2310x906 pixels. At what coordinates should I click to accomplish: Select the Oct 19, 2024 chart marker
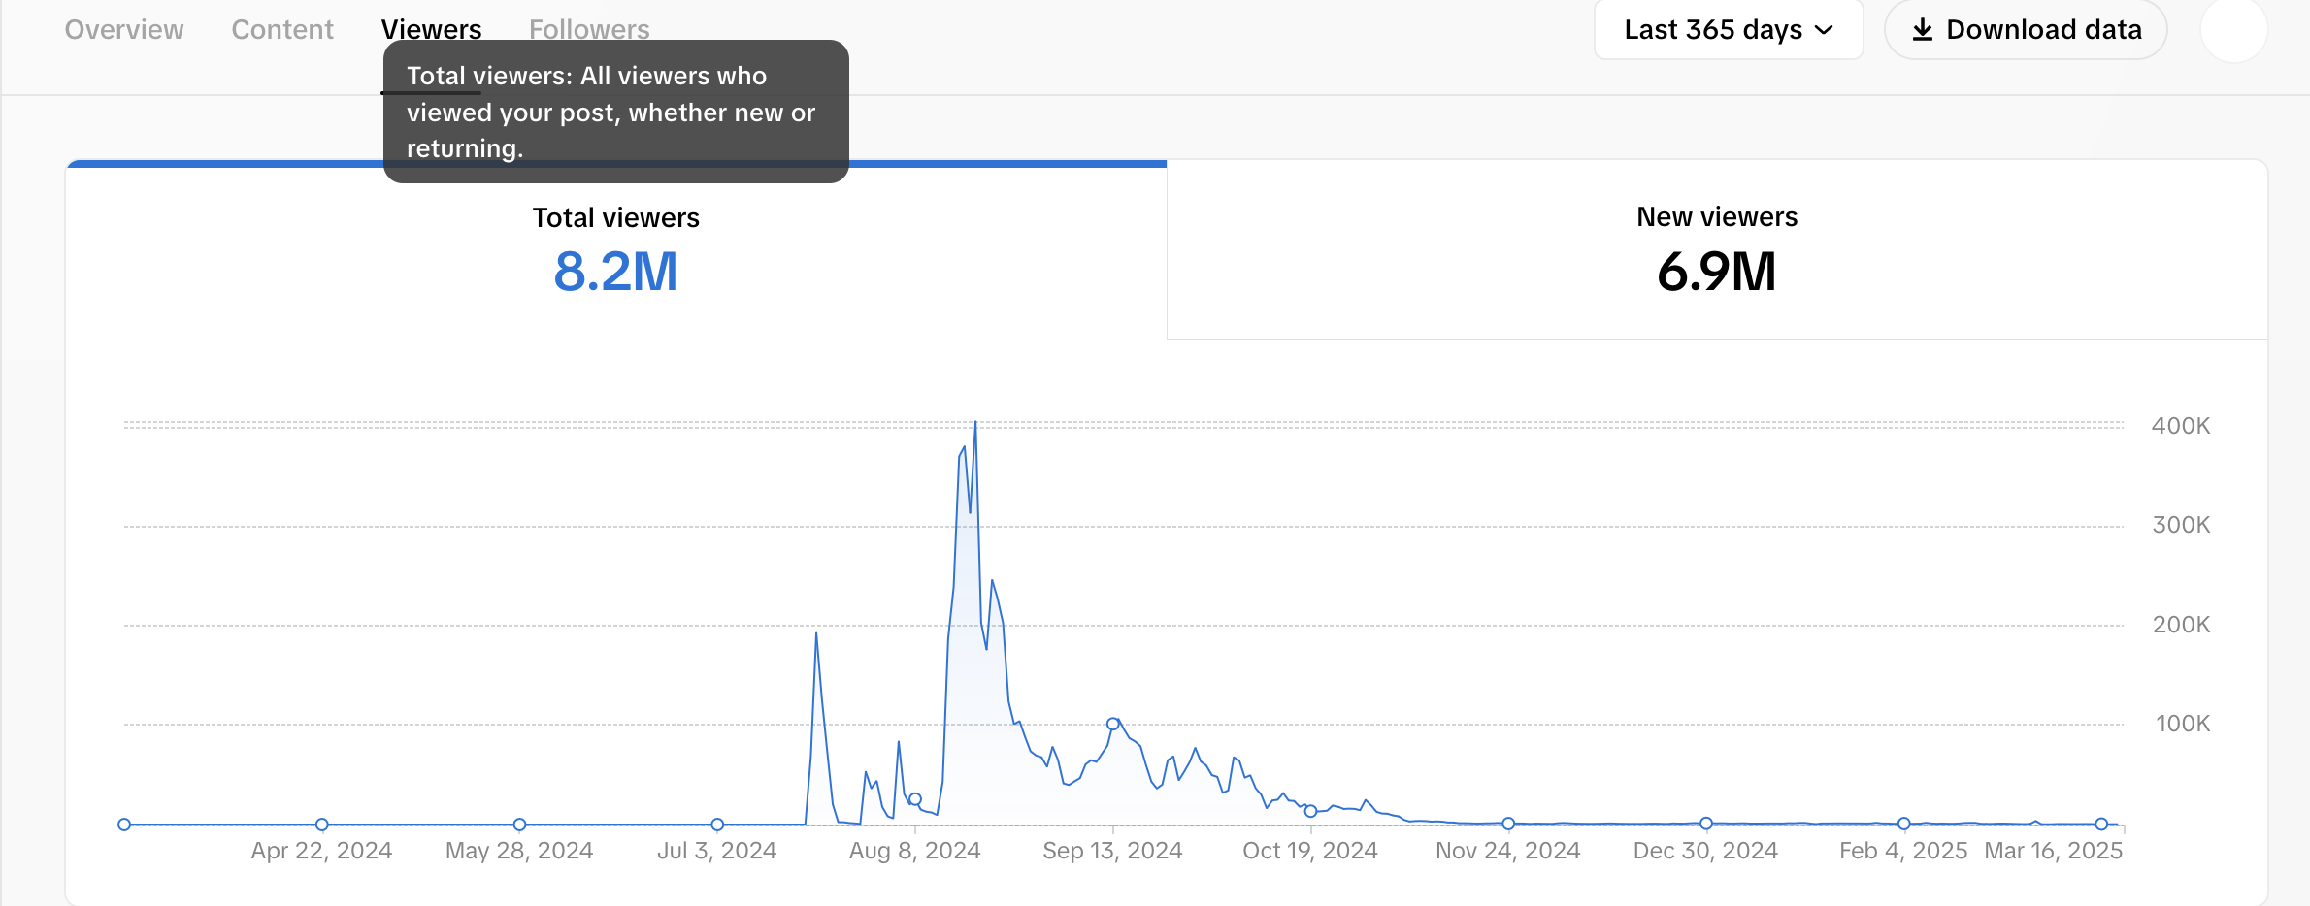[x=1310, y=811]
